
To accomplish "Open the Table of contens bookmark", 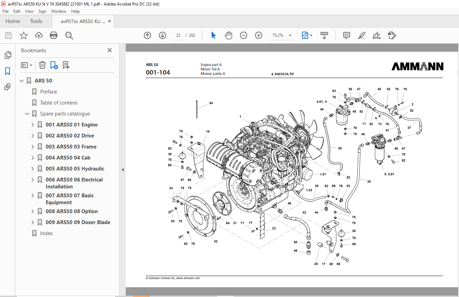I will [x=59, y=103].
